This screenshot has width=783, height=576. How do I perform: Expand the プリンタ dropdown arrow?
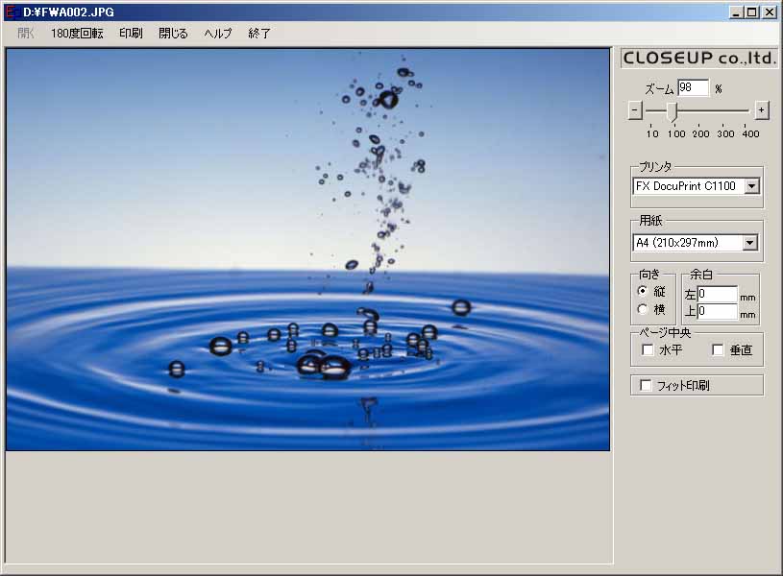click(751, 186)
